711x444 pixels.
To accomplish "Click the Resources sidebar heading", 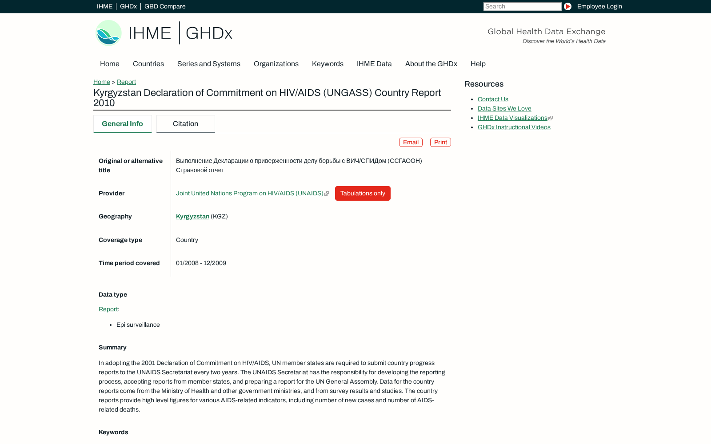I will coord(484,84).
